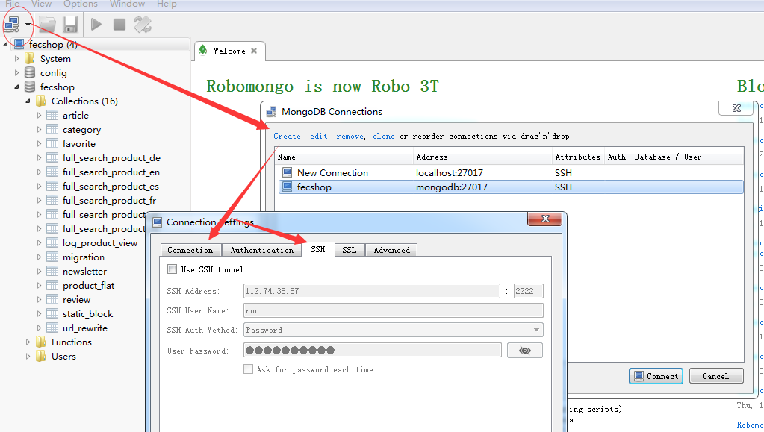This screenshot has height=432, width=764.
Task: Switch to the SSL tab
Action: tap(349, 250)
